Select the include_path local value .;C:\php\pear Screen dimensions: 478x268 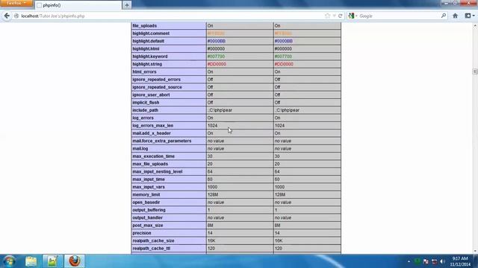220,110
